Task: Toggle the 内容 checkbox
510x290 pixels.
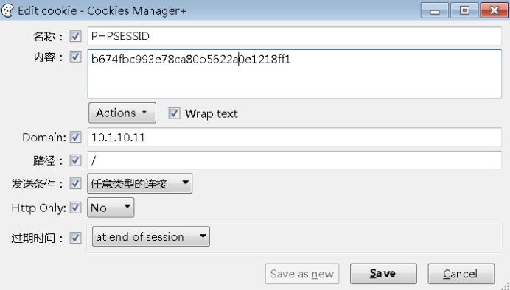Action: [75, 57]
